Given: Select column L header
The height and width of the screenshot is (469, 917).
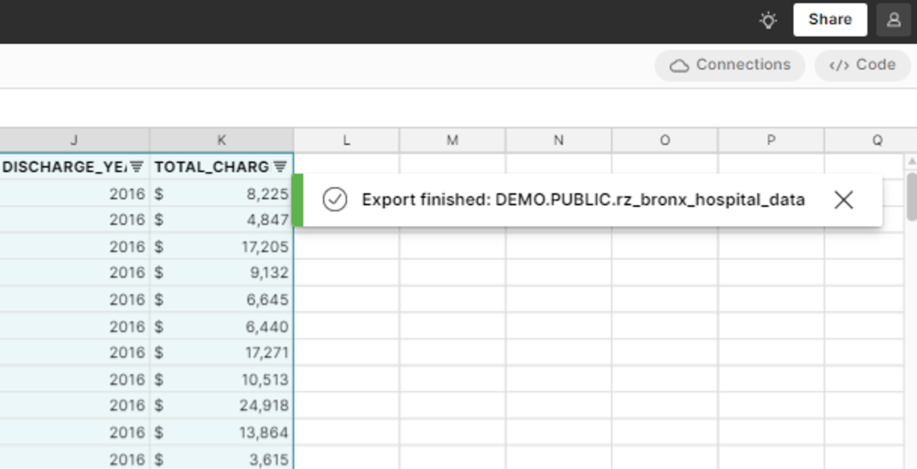Looking at the screenshot, I should coord(346,140).
